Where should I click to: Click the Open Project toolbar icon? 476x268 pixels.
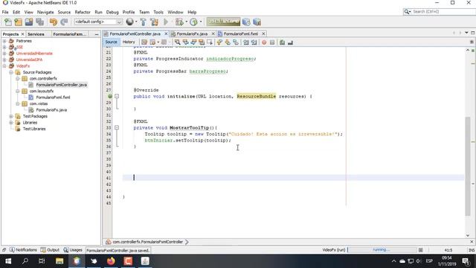29,22
